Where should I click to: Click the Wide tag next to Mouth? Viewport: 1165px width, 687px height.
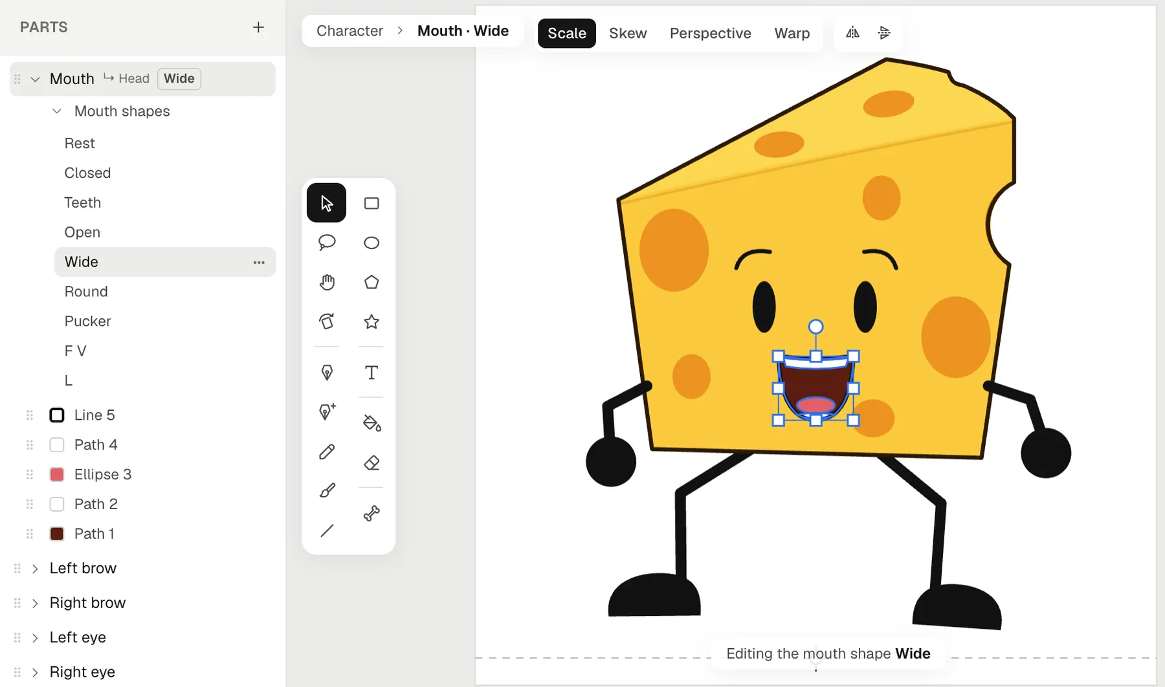(179, 78)
